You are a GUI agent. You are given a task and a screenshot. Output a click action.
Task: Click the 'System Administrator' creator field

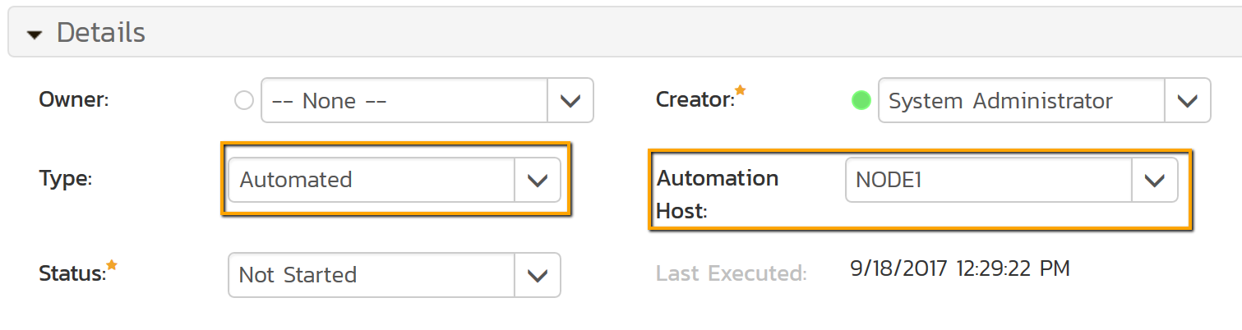[x=1021, y=100]
